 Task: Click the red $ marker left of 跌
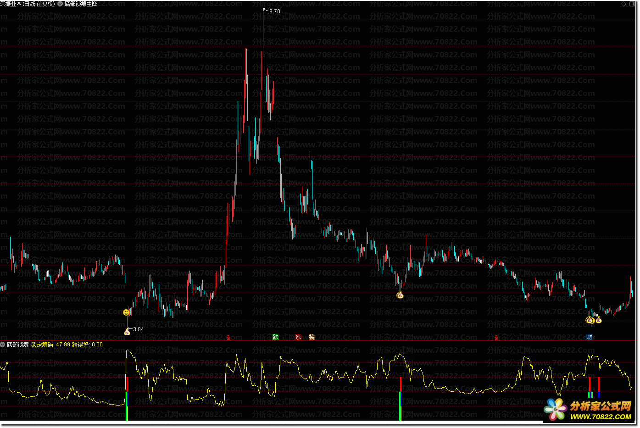(x=228, y=338)
